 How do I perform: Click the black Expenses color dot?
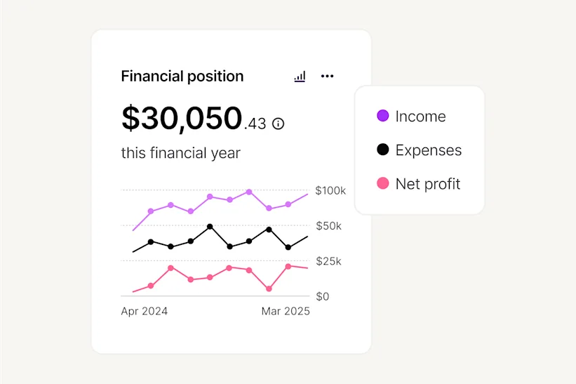coord(383,150)
